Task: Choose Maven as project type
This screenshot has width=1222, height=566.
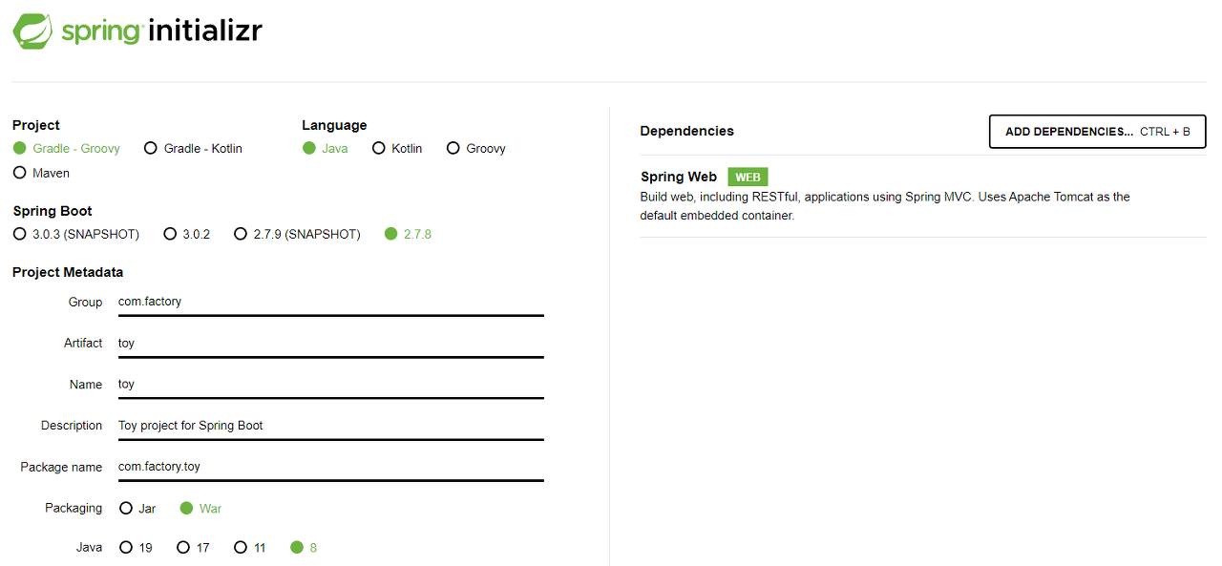Action: point(41,174)
